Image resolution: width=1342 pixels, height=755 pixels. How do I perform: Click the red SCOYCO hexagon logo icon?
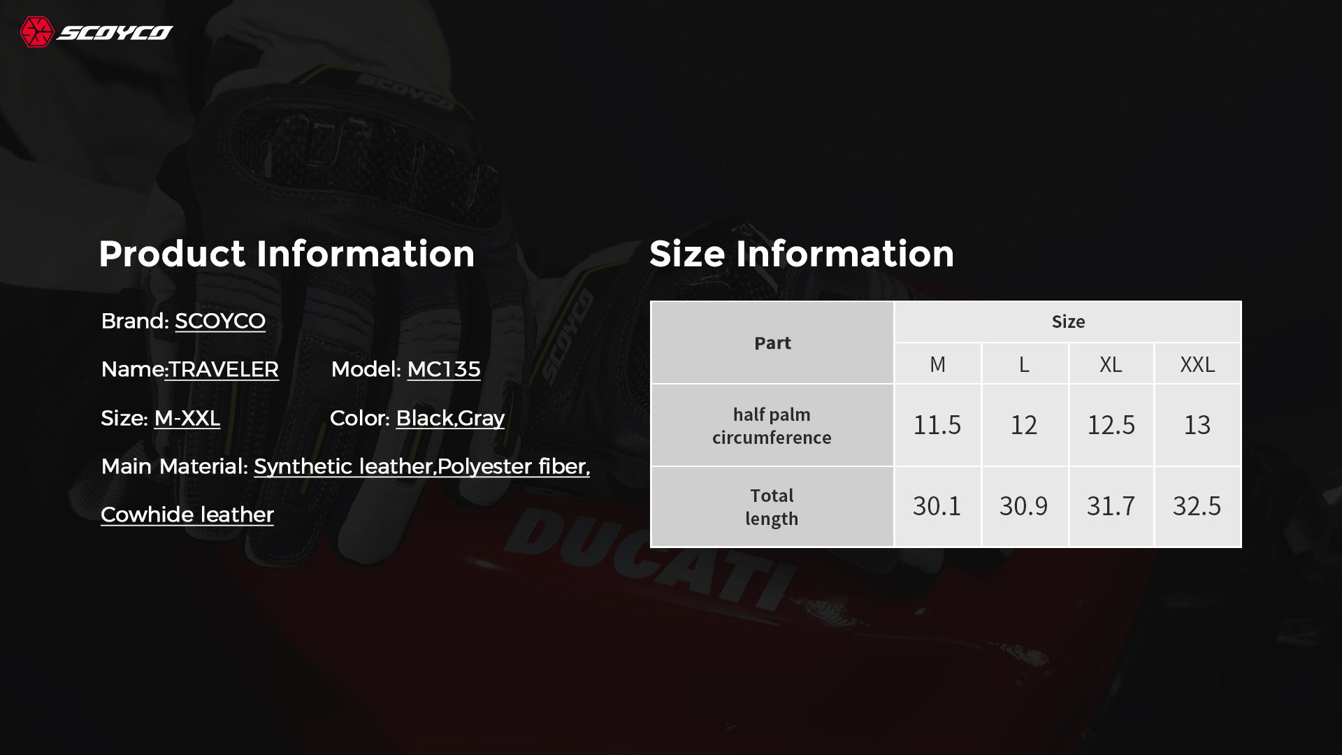pyautogui.click(x=37, y=32)
